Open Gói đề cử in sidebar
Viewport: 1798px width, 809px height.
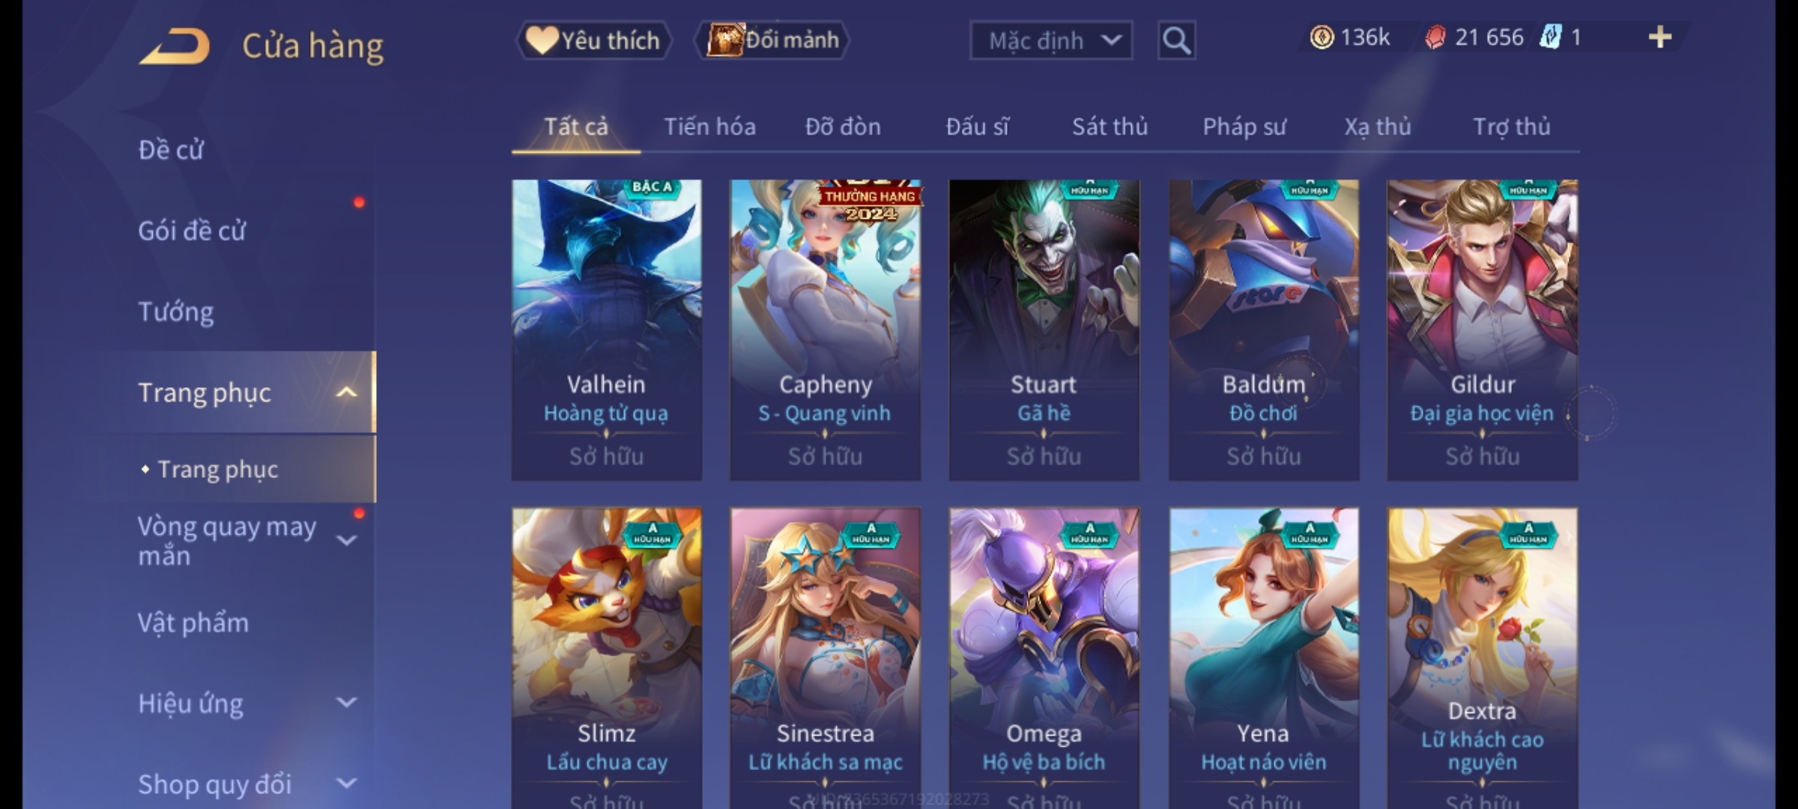(x=192, y=231)
